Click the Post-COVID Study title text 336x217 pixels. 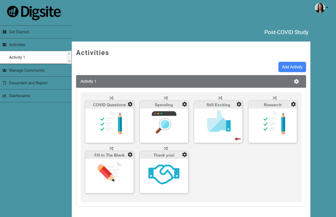286,32
